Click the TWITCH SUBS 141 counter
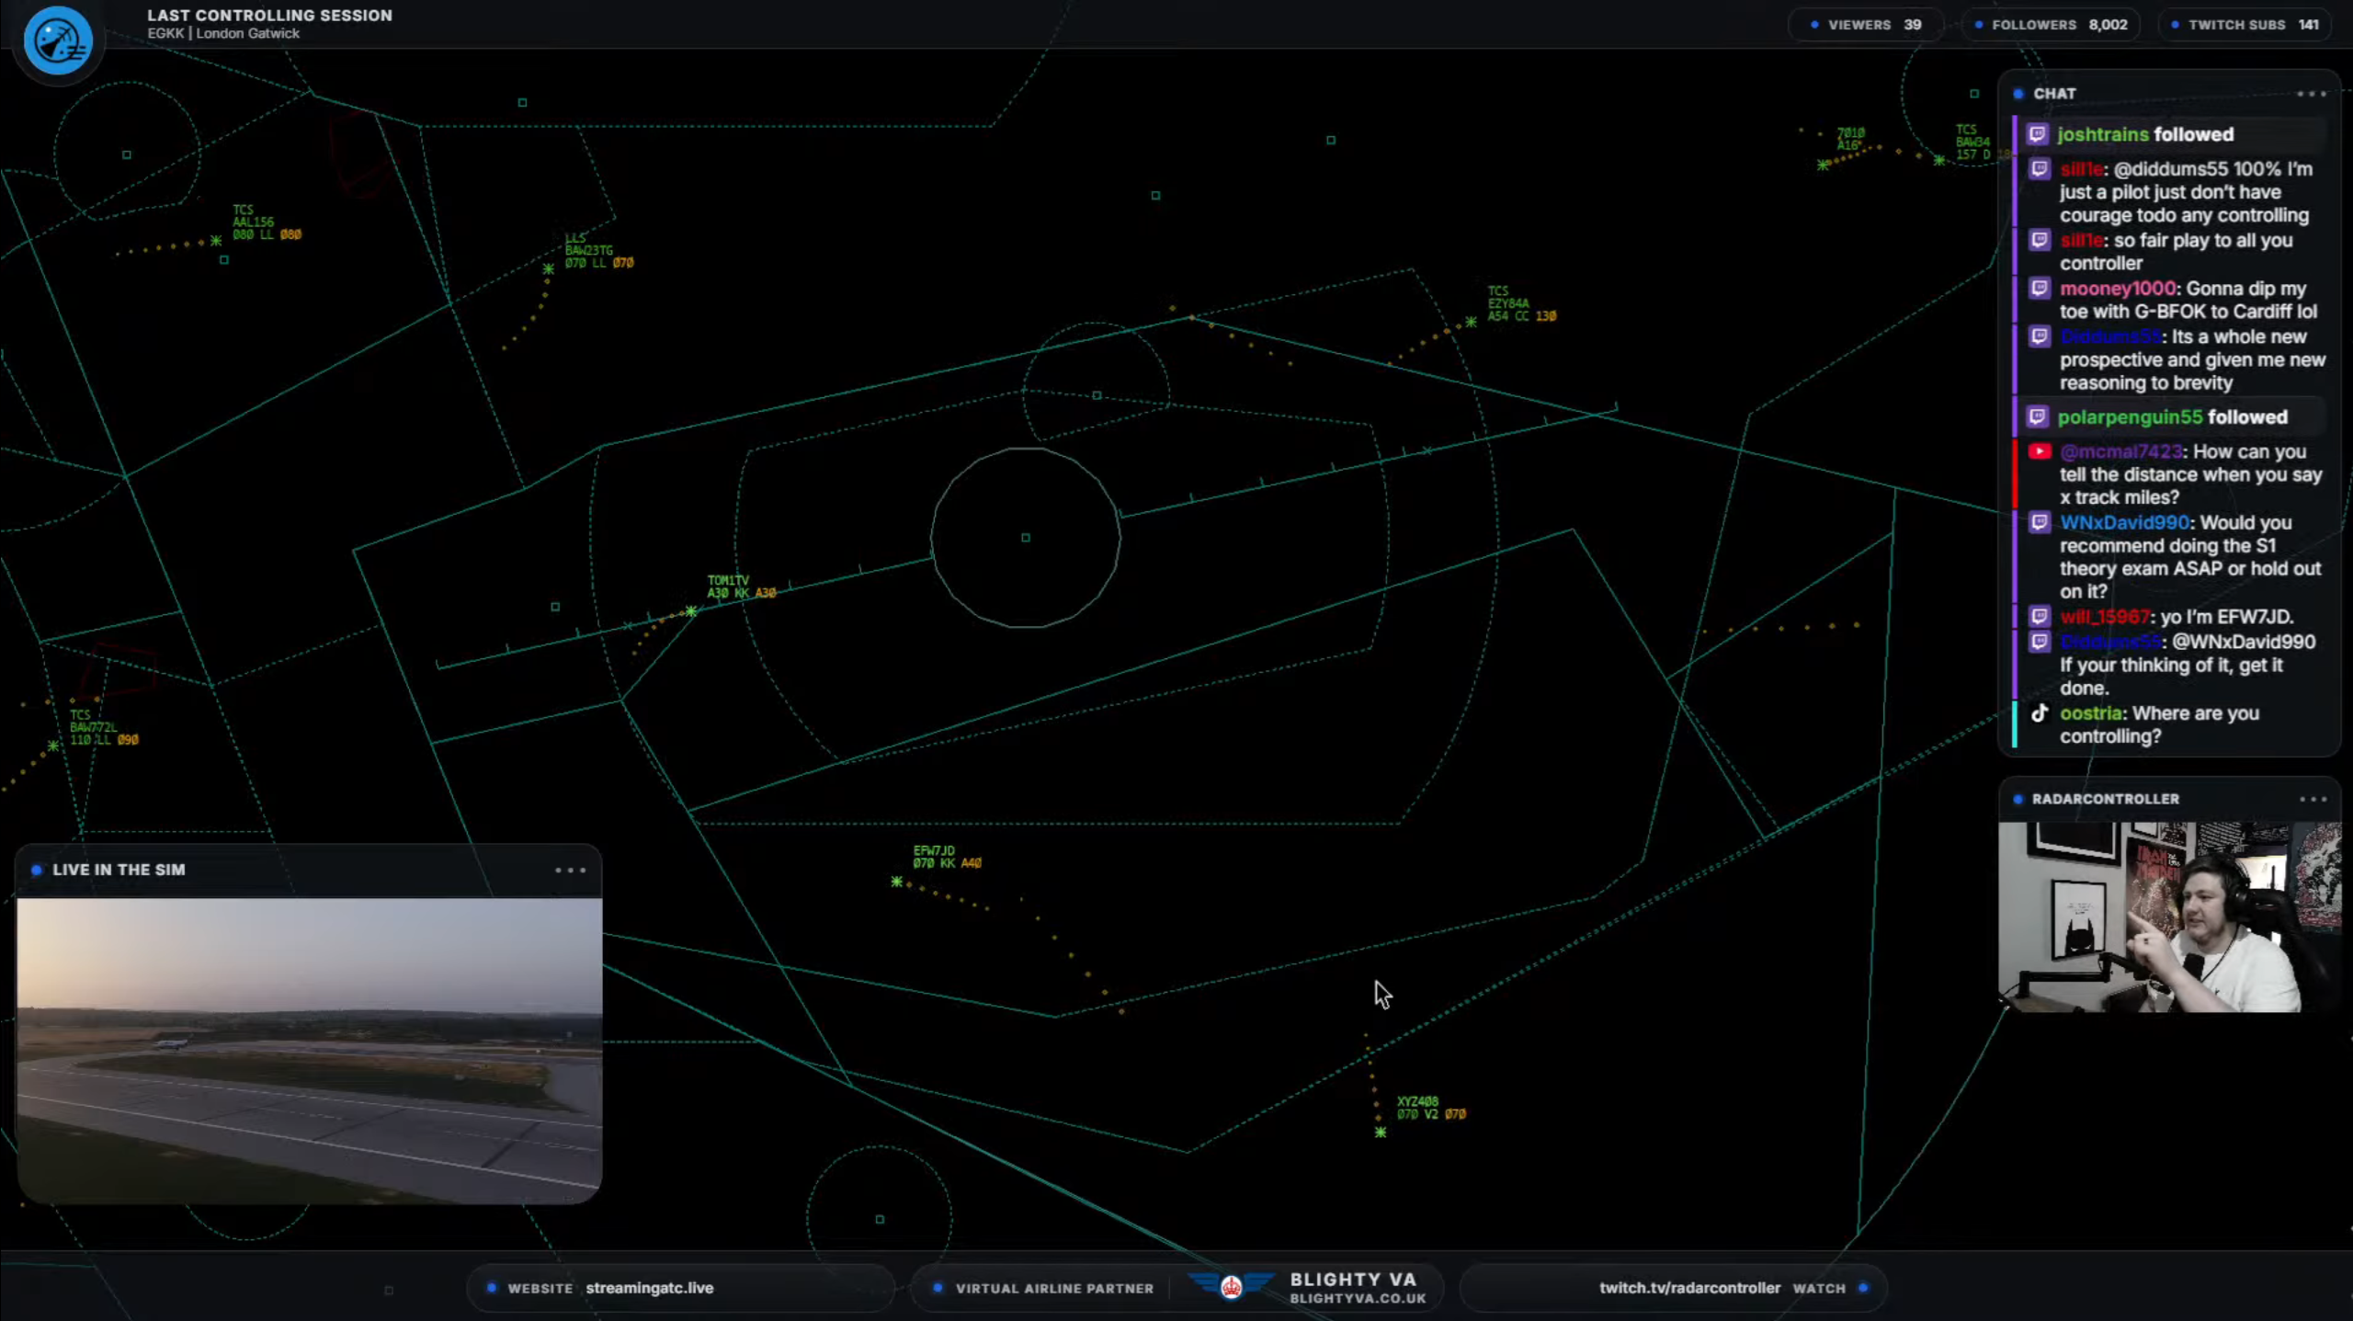 tap(2246, 25)
